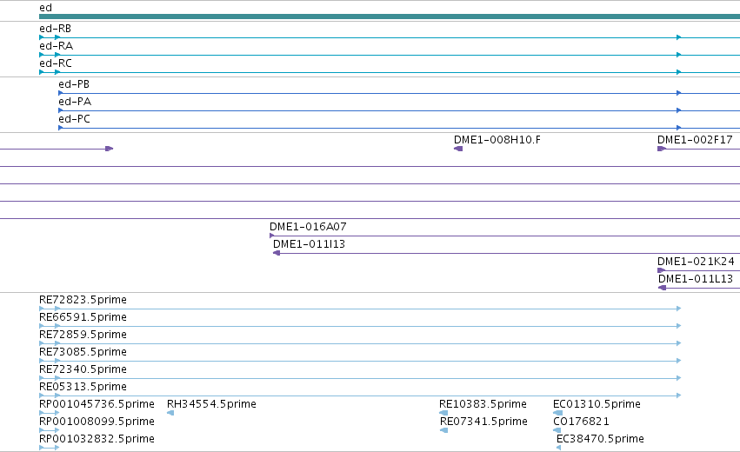The width and height of the screenshot is (740, 452).
Task: Select EST RE73085.5prime
Action: pos(83,352)
